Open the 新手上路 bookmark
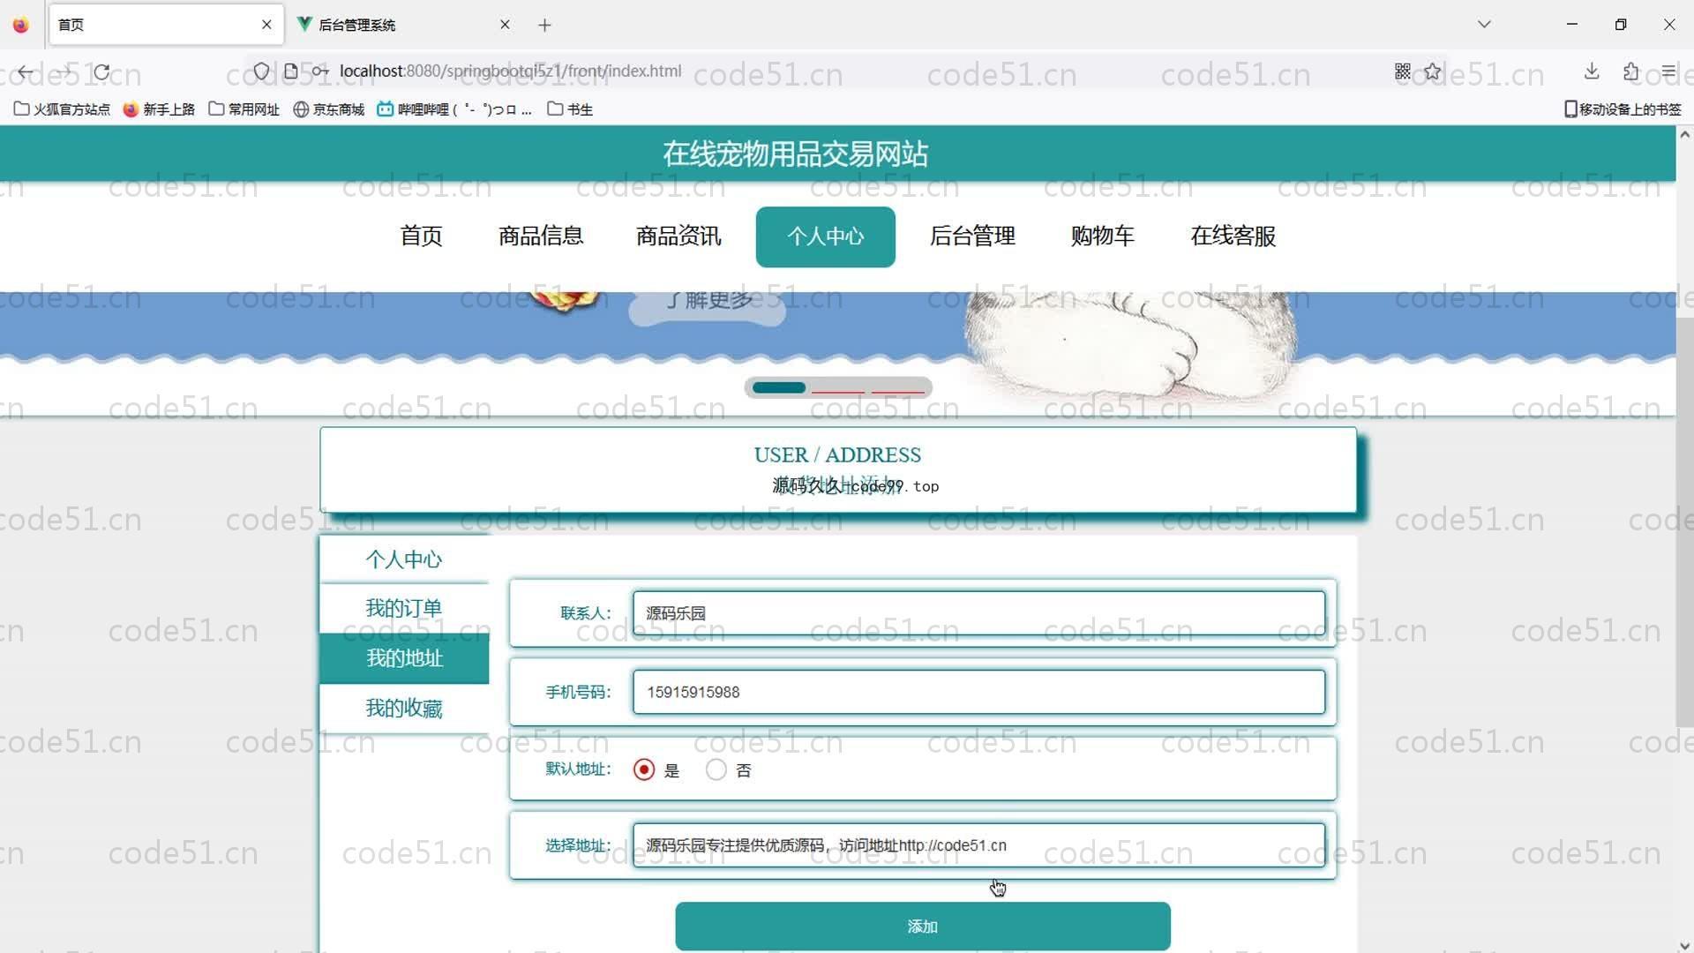The image size is (1694, 953). point(159,109)
